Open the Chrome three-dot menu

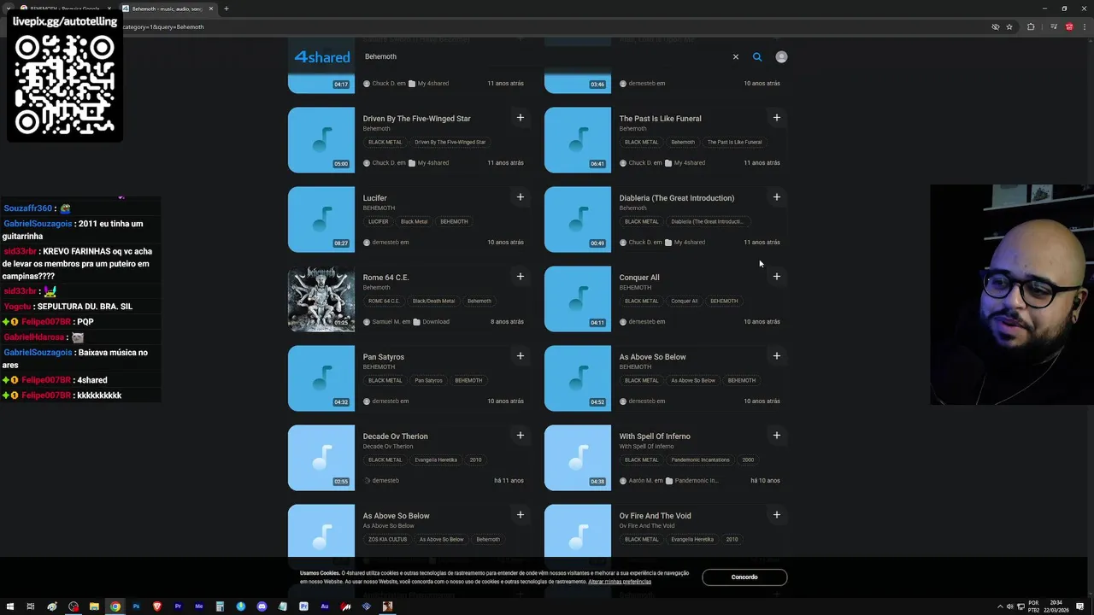point(1085,26)
